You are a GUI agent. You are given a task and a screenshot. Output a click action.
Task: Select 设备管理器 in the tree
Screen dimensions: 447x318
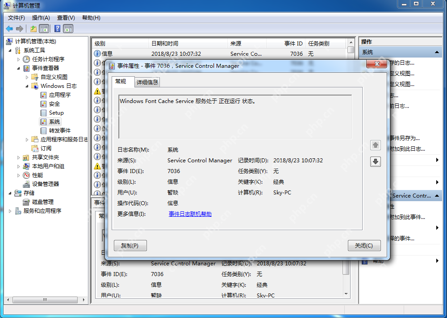coord(45,184)
